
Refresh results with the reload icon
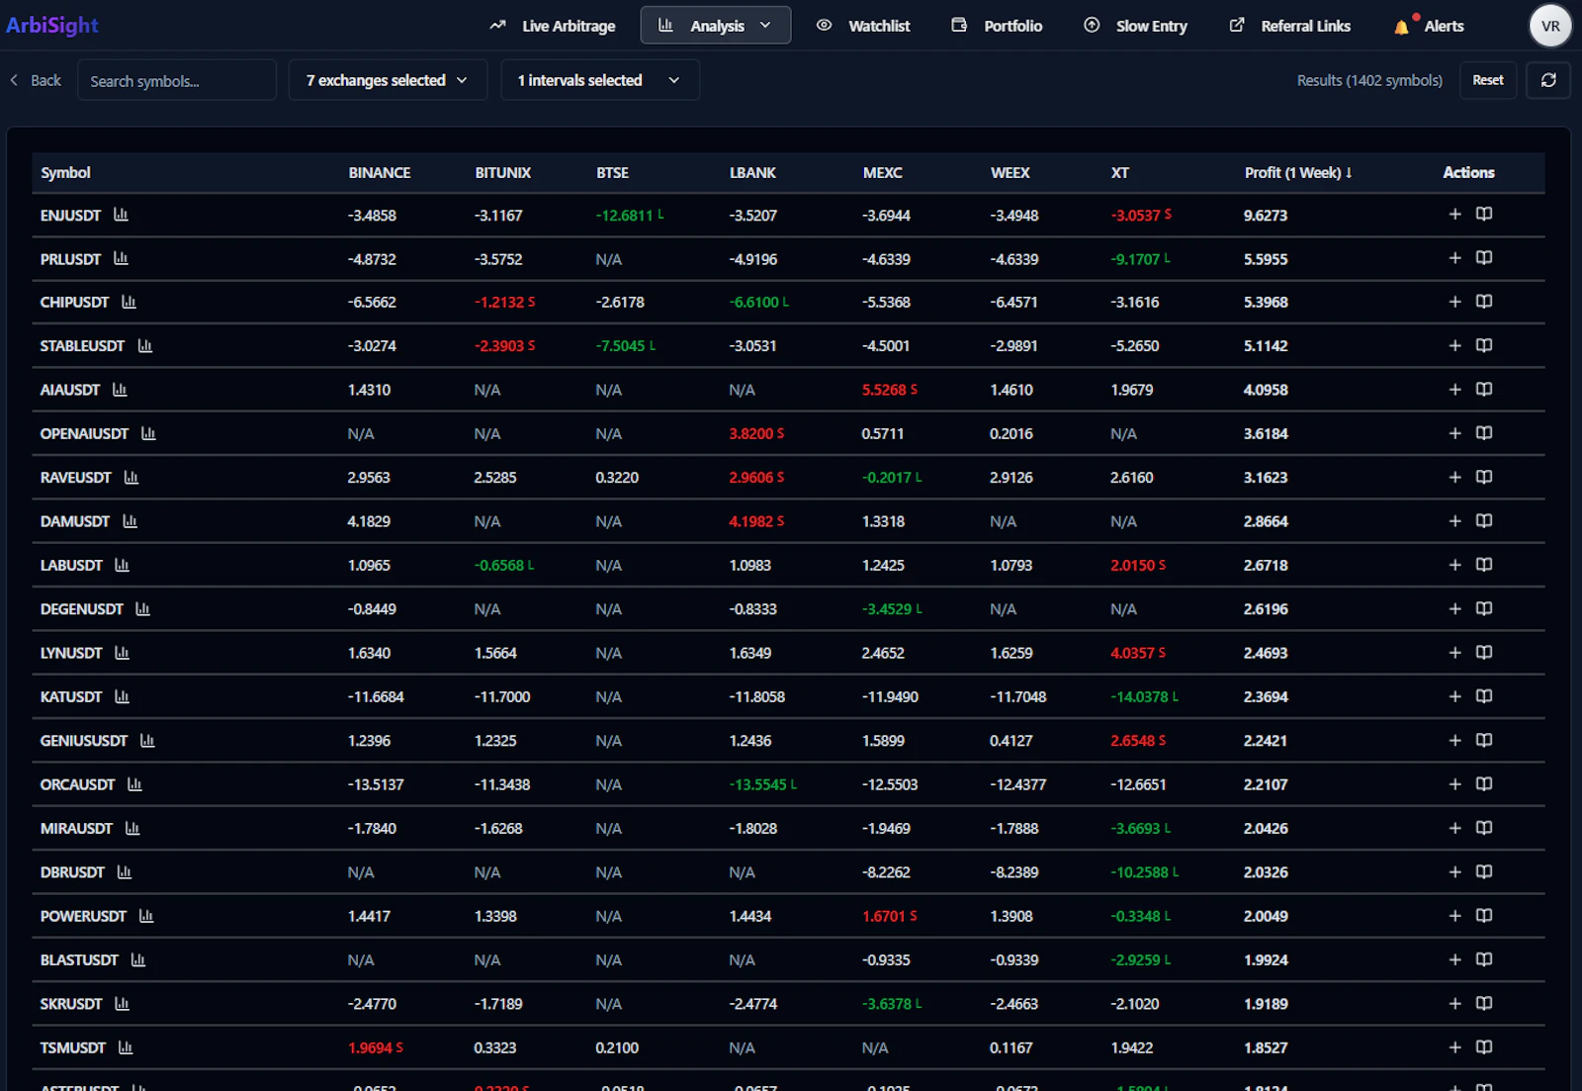point(1548,80)
